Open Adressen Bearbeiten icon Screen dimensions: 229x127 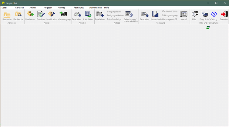click(7, 15)
